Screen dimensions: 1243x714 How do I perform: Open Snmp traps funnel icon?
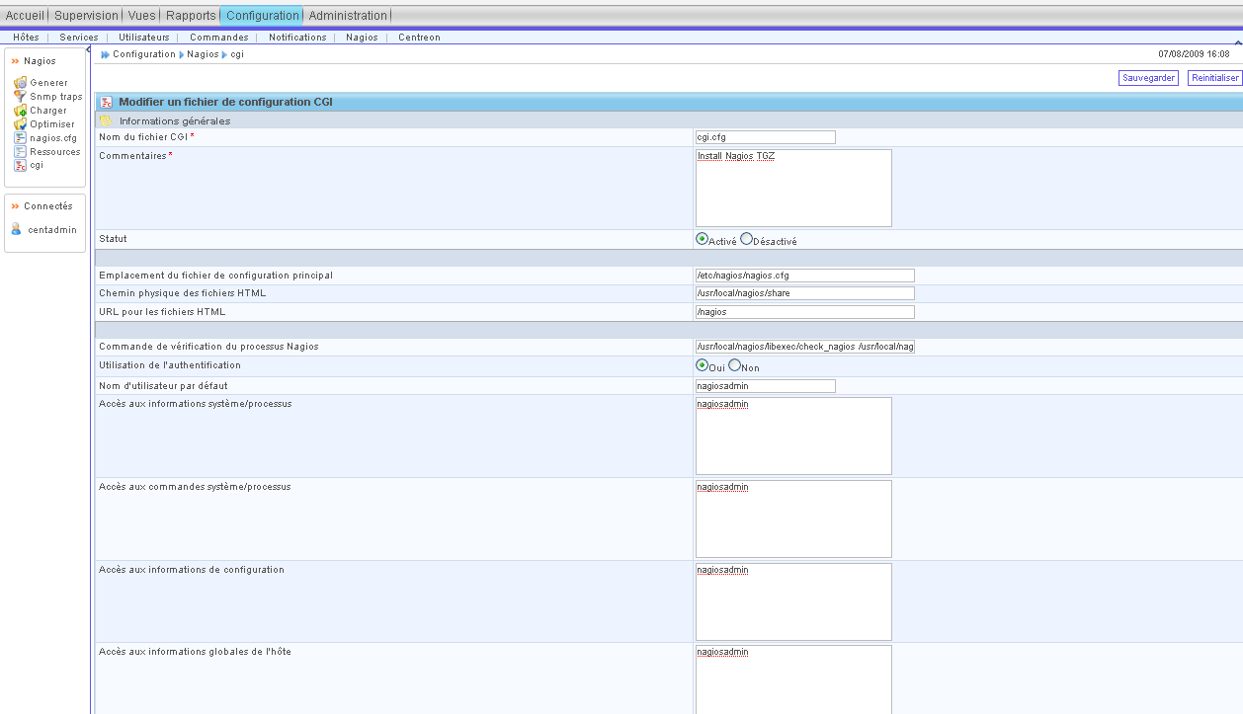[x=20, y=97]
